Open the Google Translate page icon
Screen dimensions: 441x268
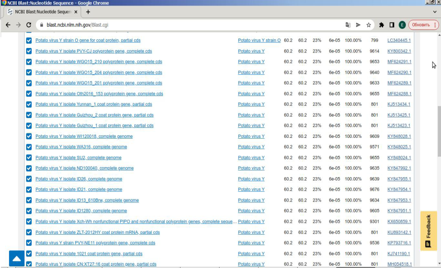tap(348, 25)
